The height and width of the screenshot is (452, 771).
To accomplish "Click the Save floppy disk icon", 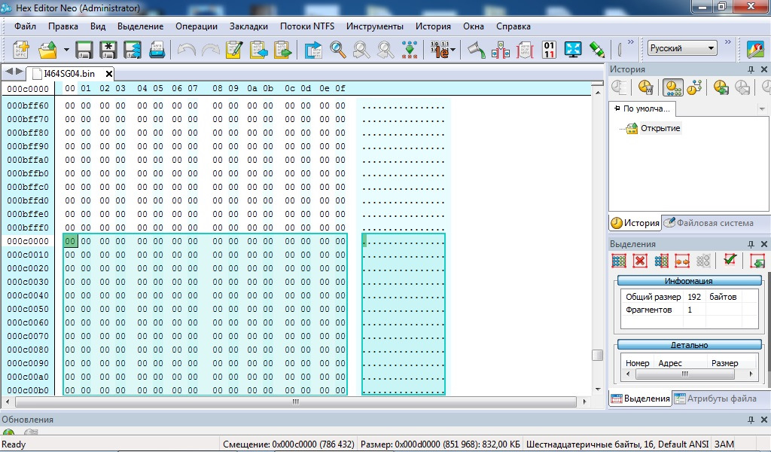I will click(x=84, y=50).
